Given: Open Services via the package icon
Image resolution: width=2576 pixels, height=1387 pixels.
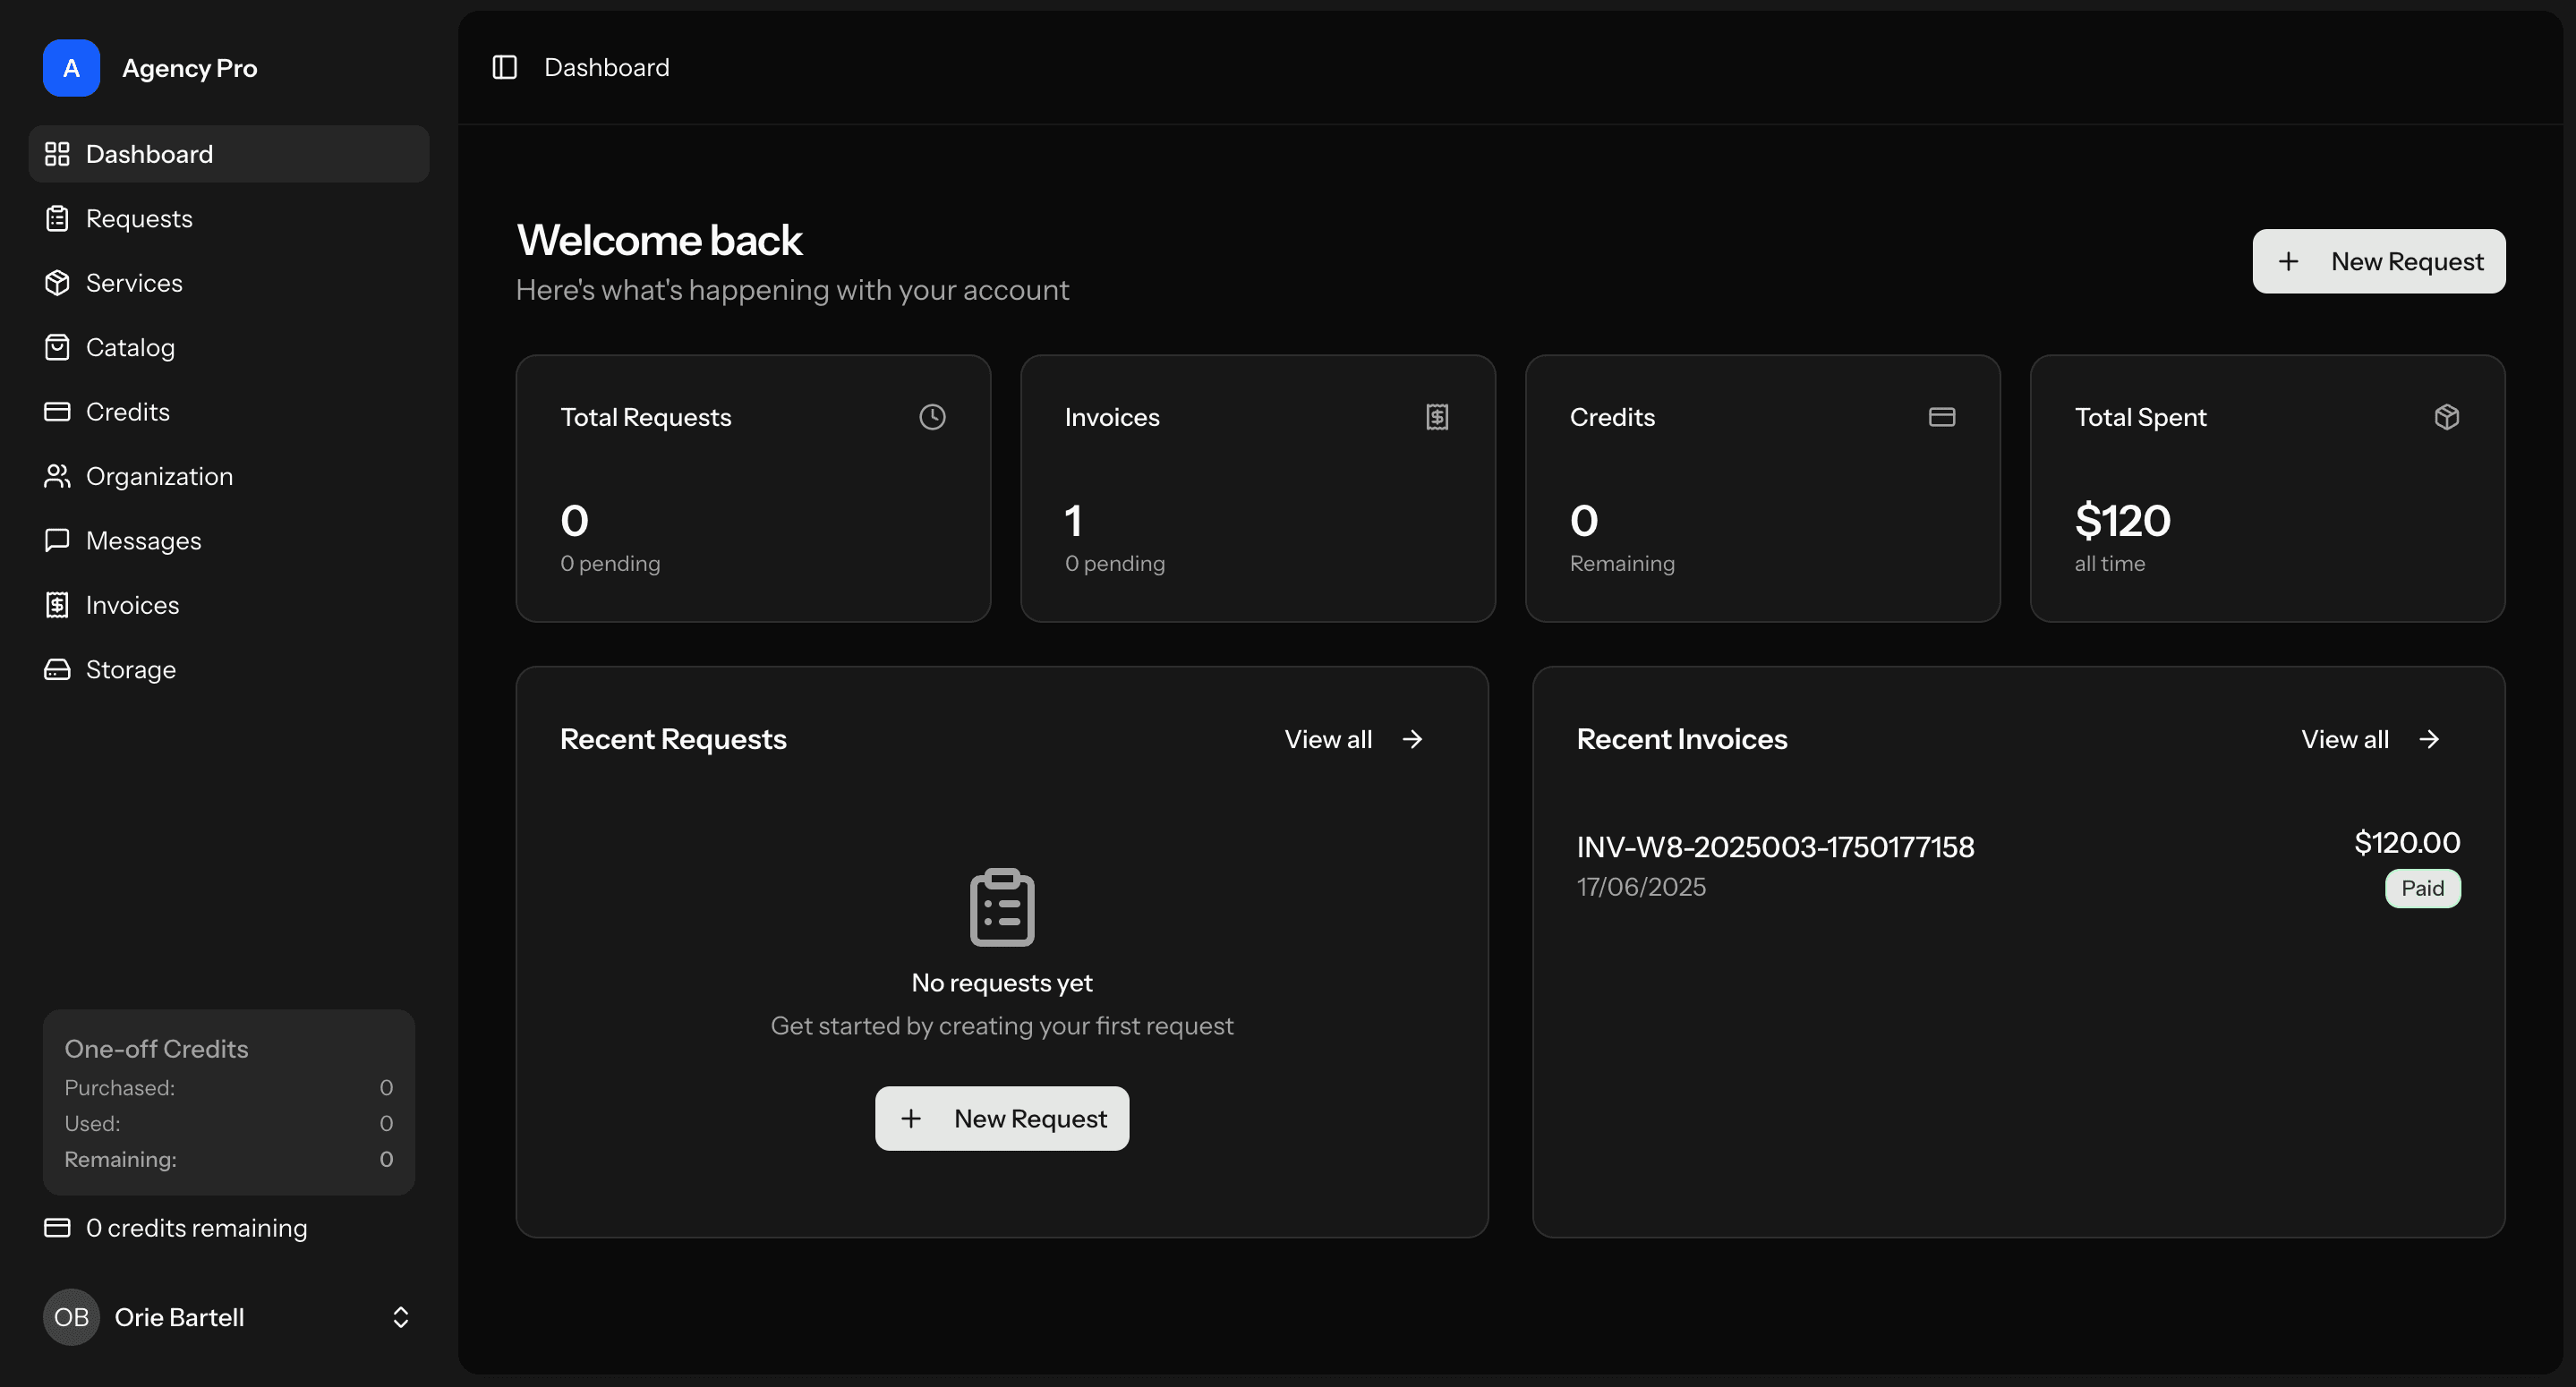Looking at the screenshot, I should coord(57,283).
